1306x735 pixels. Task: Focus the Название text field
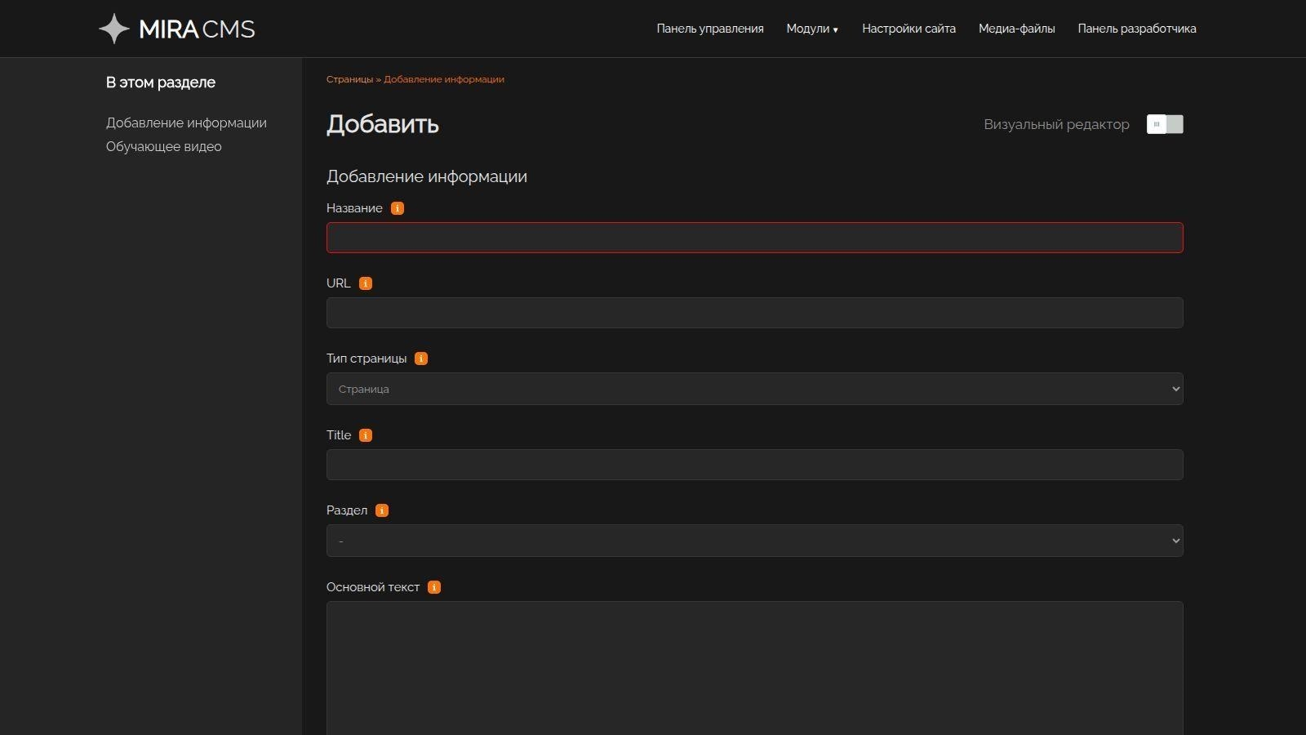point(754,238)
